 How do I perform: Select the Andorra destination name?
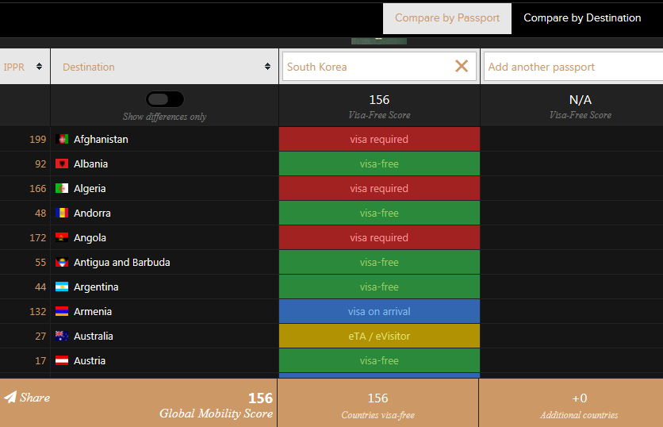pos(92,213)
